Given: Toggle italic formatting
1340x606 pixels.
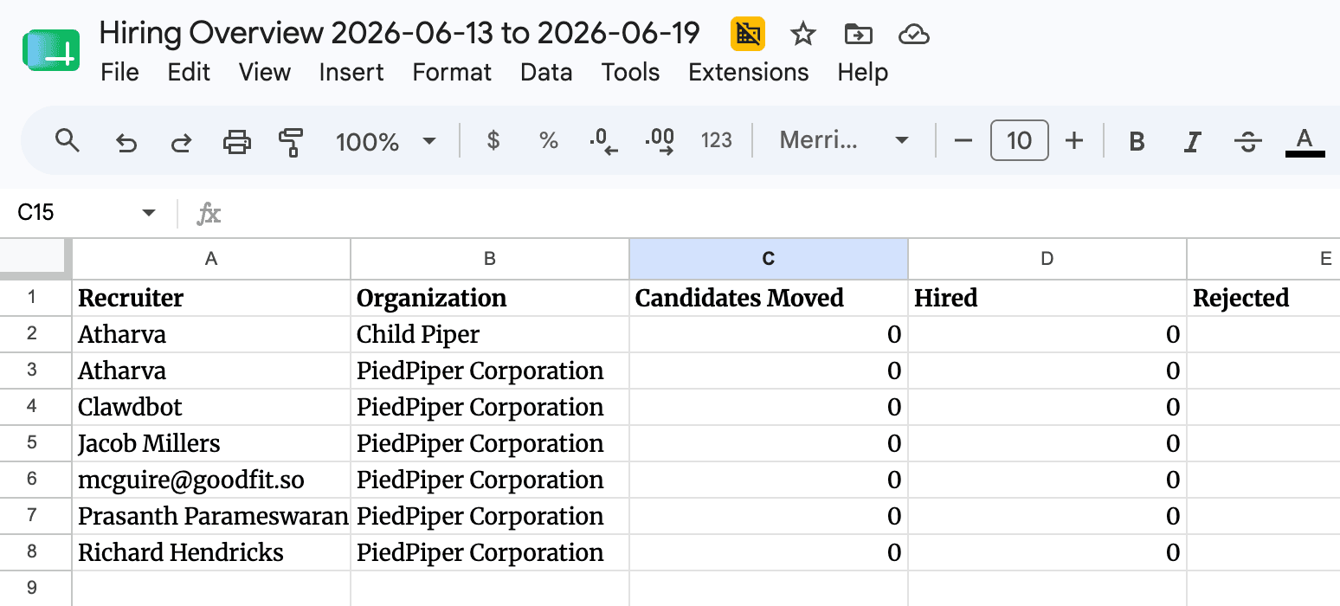Looking at the screenshot, I should 1193,141.
